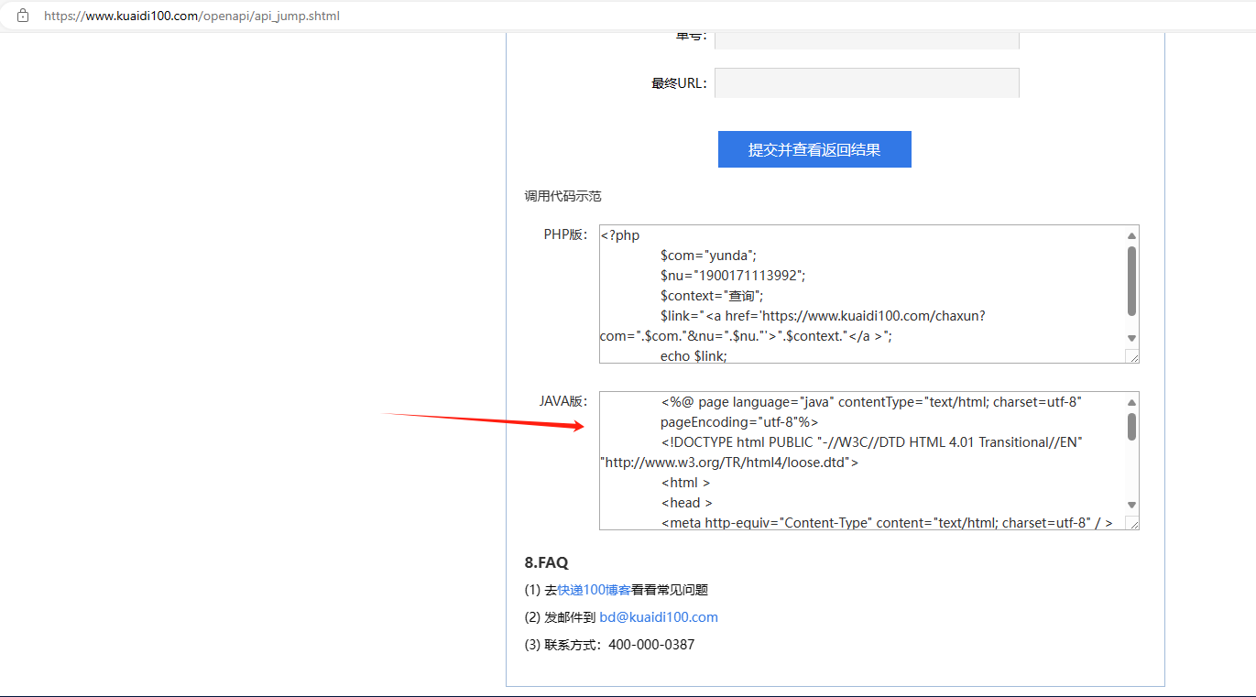
Task: Click the JAVA code box scrollbar thumb
Action: tap(1131, 426)
